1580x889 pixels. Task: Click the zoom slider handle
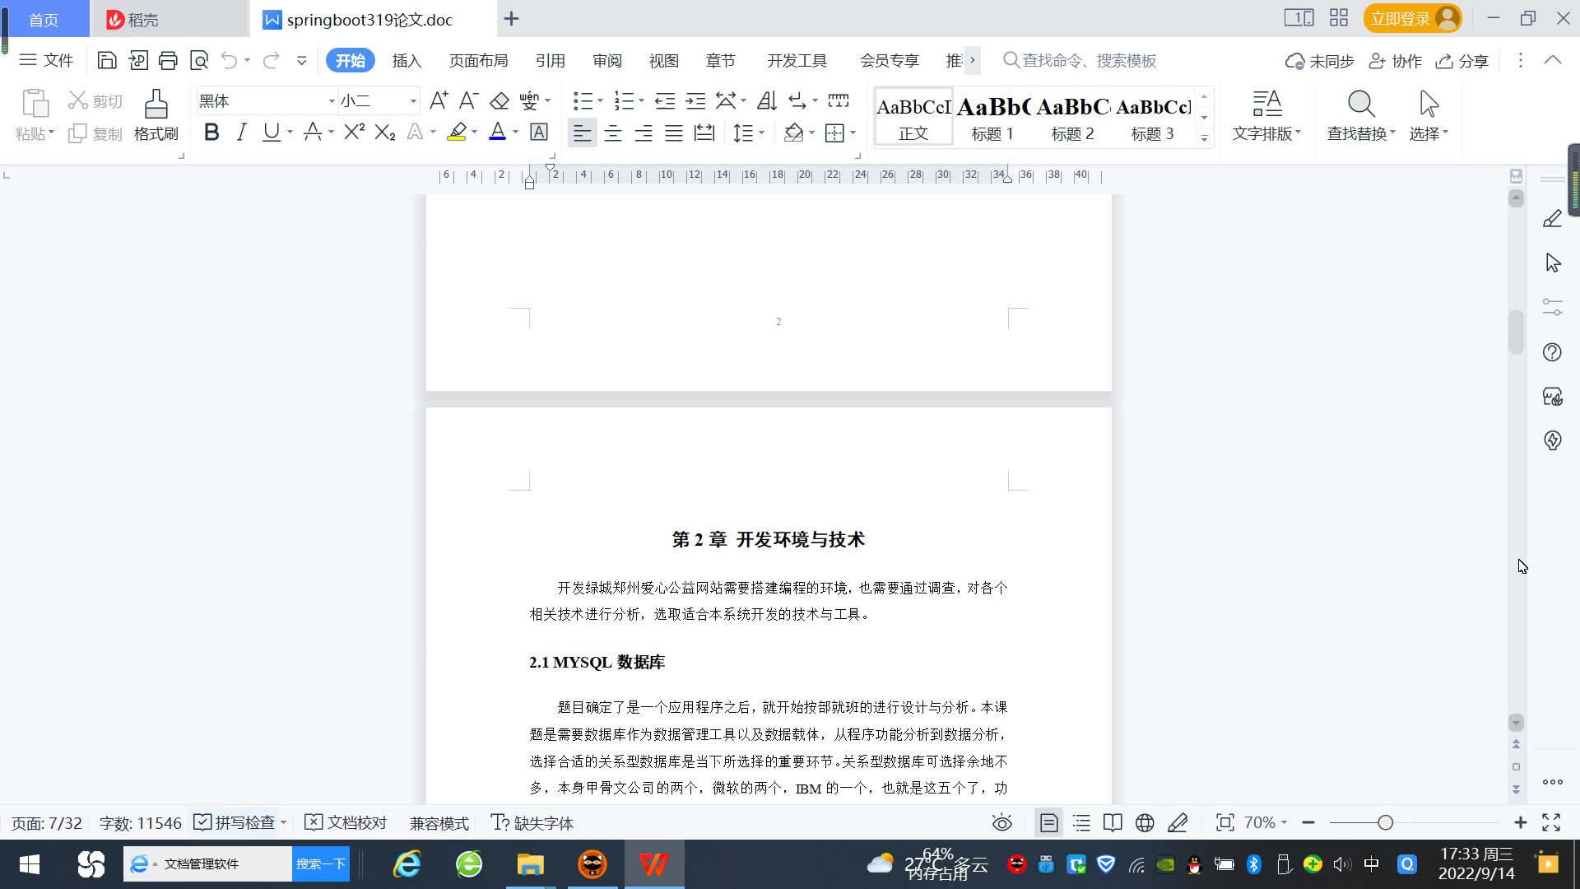coord(1385,822)
